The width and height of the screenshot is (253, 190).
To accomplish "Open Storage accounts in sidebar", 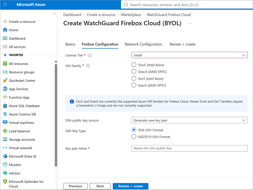I will tap(22, 139).
